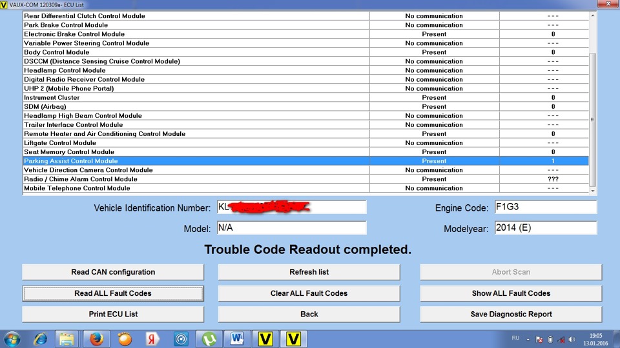This screenshot has width=620, height=348.
Task: Close the VAUX-COM ECU List window
Action: point(608,4)
